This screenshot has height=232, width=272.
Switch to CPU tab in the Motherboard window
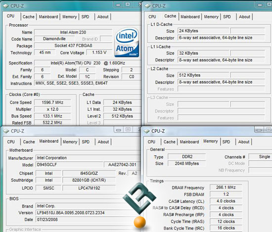click(x=11, y=142)
